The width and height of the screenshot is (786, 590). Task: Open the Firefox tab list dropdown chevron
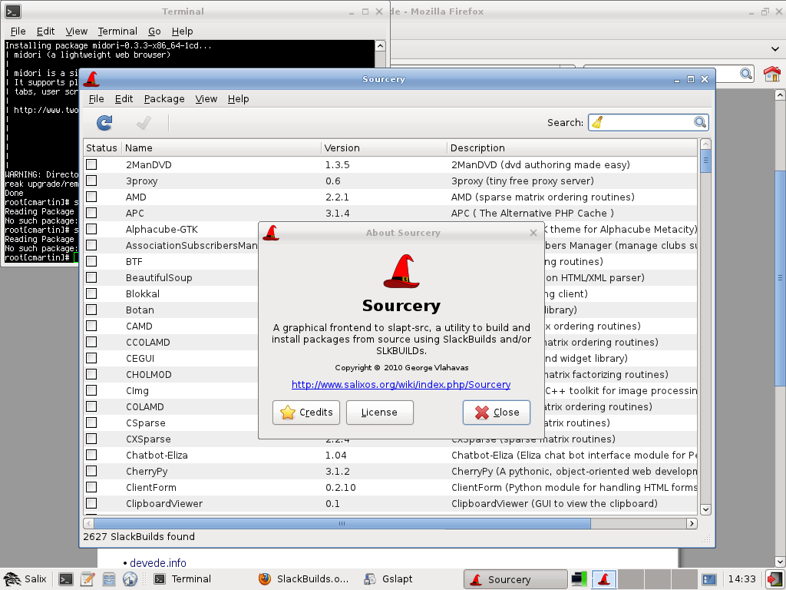click(x=775, y=49)
